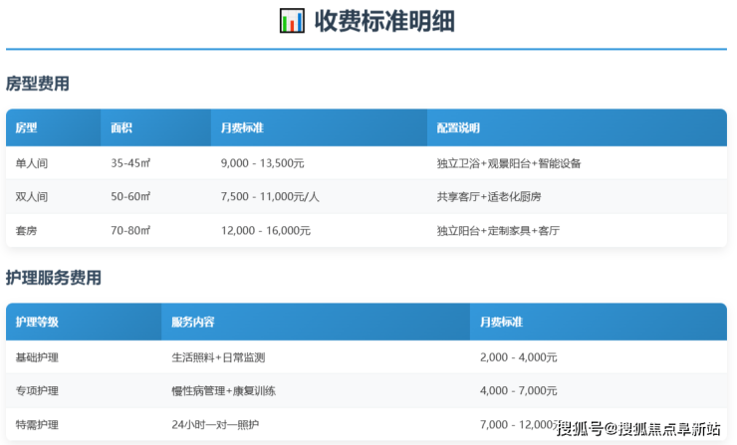This screenshot has height=445, width=737.
Task: Click the 24小时一对一照护 service cell
Action: [x=216, y=425]
